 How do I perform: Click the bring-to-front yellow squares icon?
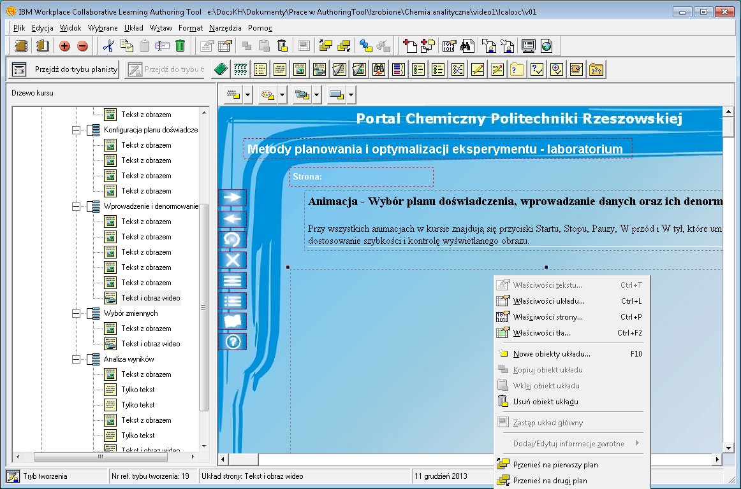click(326, 46)
